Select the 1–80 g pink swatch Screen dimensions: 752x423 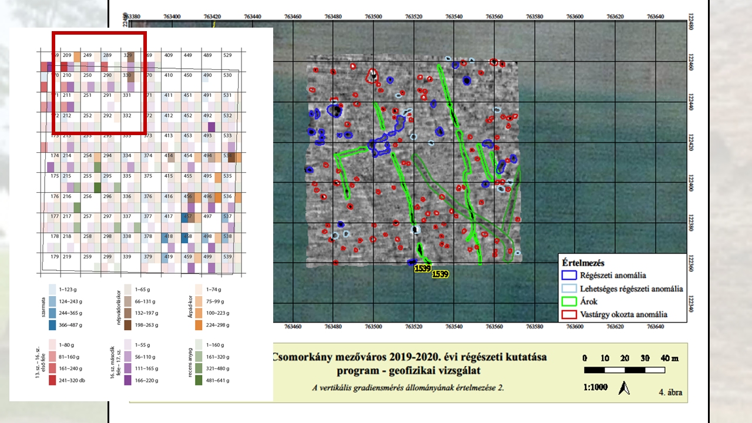[52, 345]
